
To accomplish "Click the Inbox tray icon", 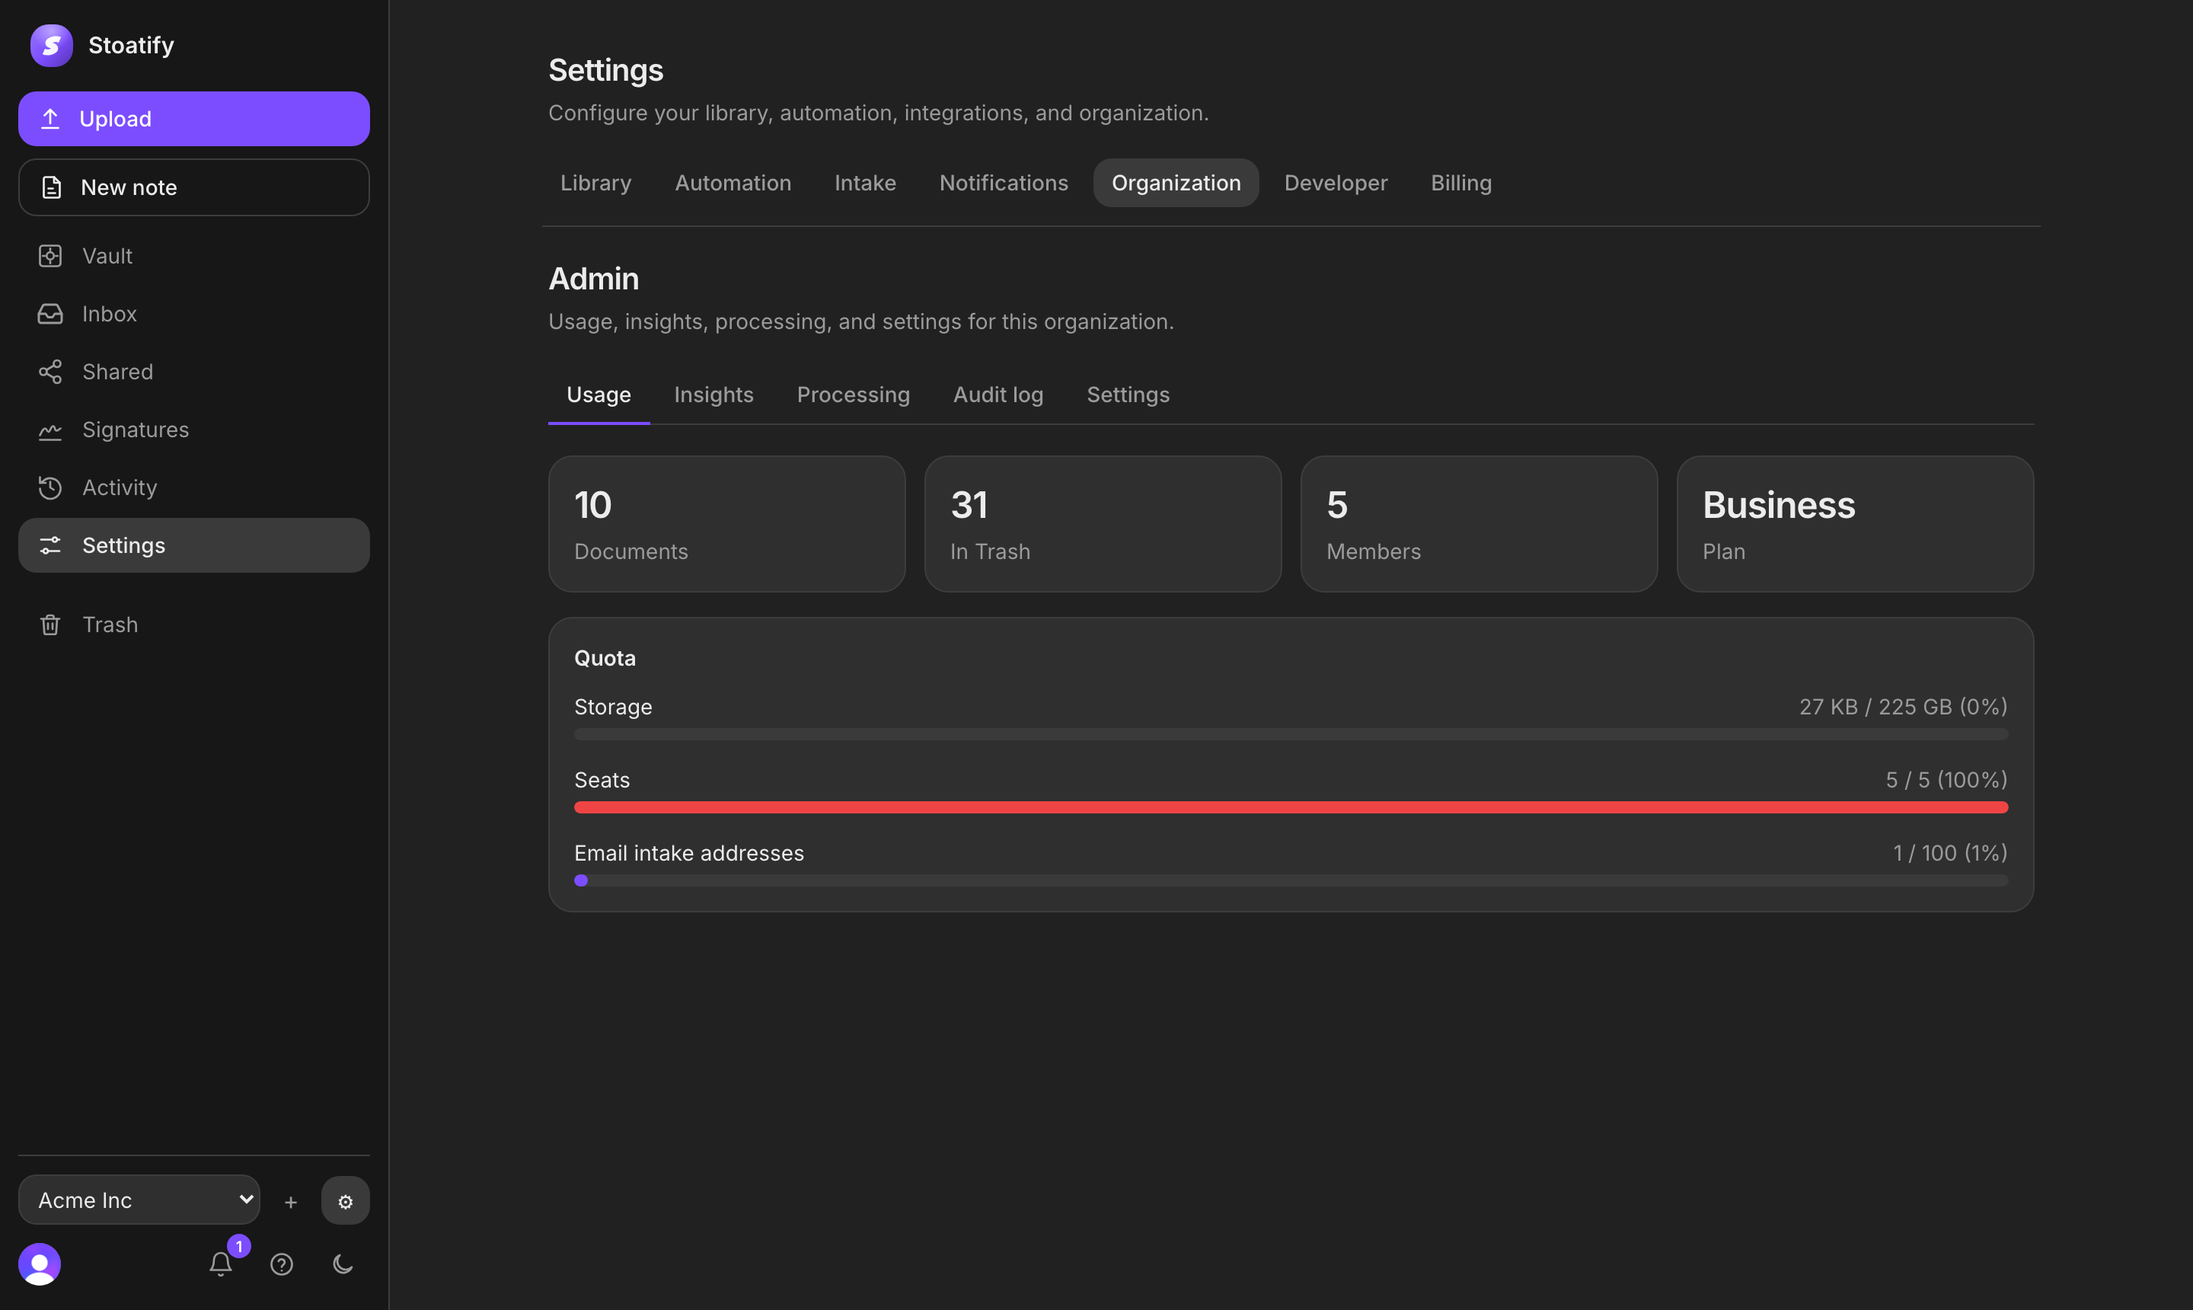I will [50, 313].
